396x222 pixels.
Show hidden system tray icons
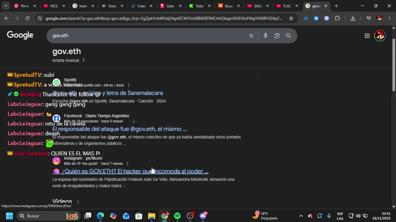click(301, 216)
